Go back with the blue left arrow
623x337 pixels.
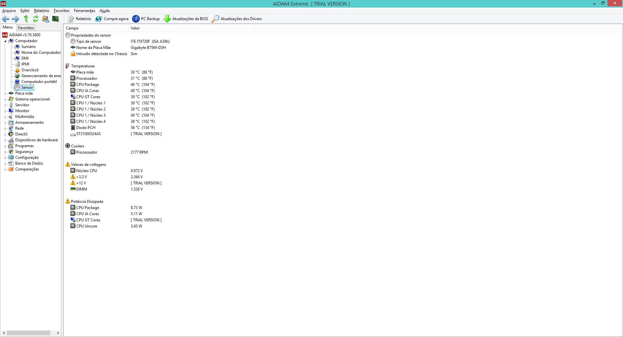[6, 19]
